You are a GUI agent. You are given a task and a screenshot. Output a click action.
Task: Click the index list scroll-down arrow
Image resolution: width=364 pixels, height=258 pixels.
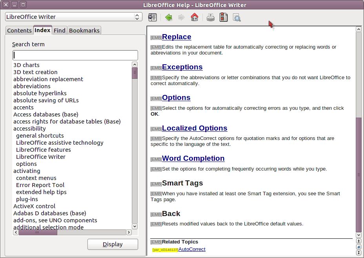click(x=135, y=226)
